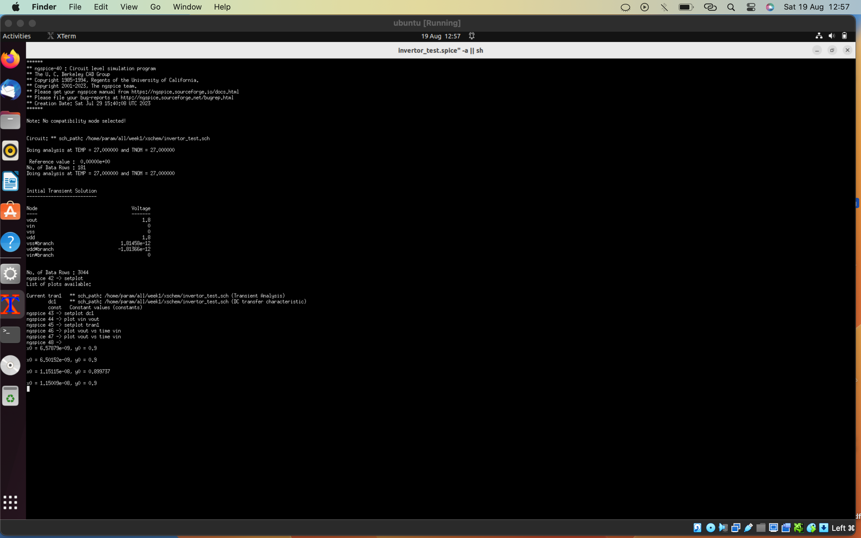Screen dimensions: 861x538
Task: Launch Thunderbird mail from the dock
Action: 10,90
